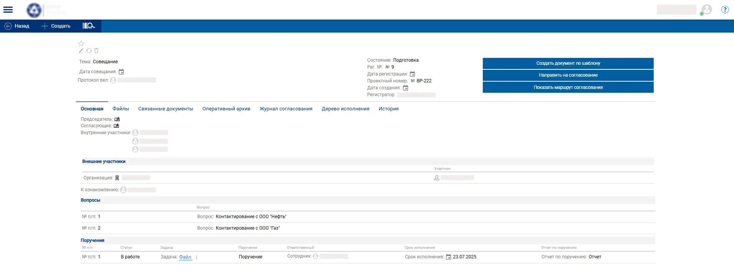Image resolution: width=734 pixels, height=276 pixels.
Task: Click the barcode search icon
Action: 88,26
